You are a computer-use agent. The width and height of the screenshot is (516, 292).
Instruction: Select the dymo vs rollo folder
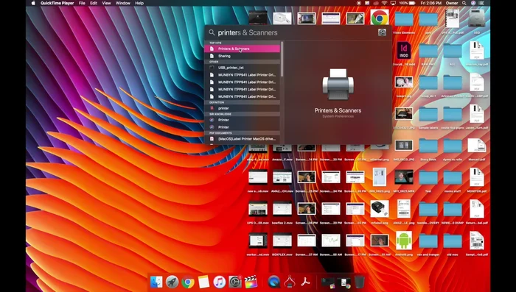coord(453,146)
